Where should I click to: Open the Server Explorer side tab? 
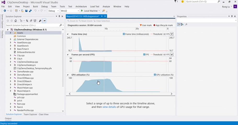coord(2,21)
